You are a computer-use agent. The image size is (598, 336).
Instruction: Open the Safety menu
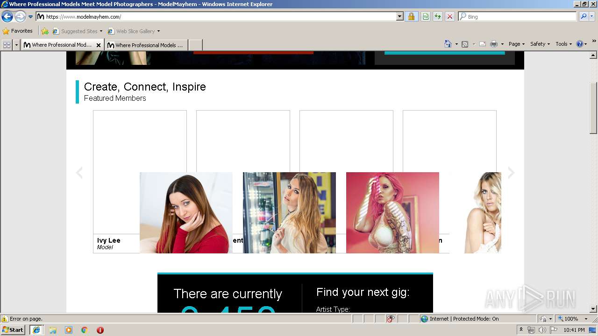[x=540, y=44]
